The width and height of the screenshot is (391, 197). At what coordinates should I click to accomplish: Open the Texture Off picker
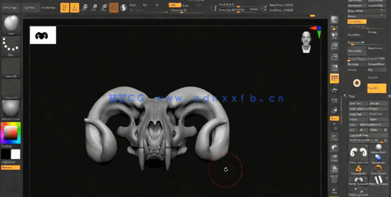click(x=11, y=89)
